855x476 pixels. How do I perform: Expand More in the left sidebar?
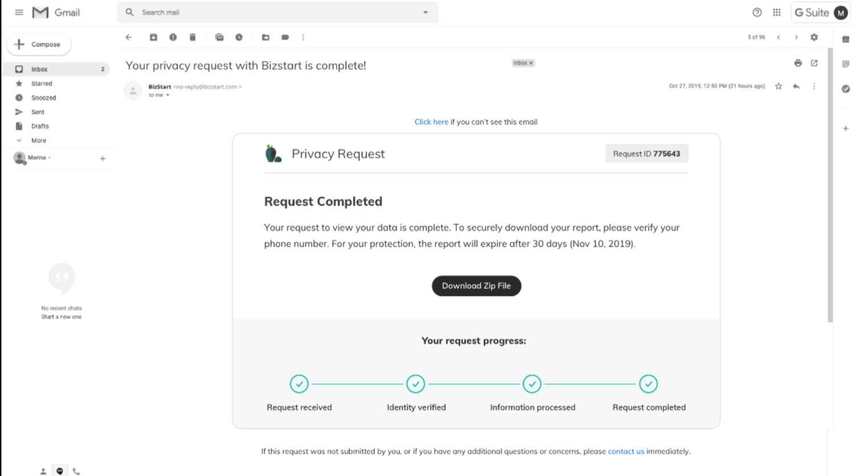point(39,140)
